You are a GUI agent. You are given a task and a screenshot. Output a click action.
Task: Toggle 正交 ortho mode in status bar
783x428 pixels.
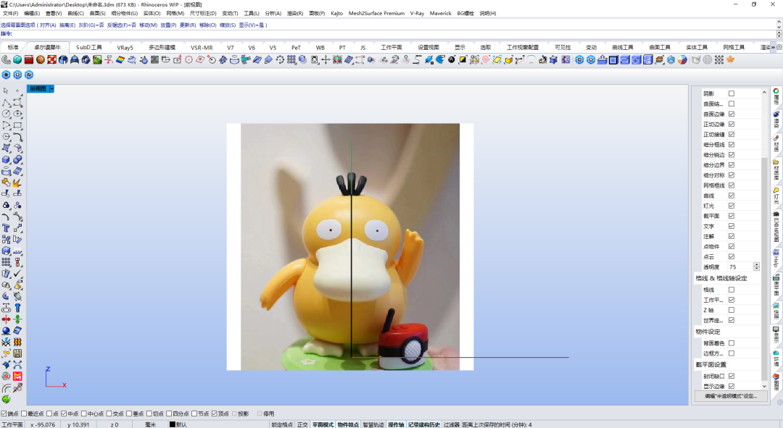tap(302, 424)
